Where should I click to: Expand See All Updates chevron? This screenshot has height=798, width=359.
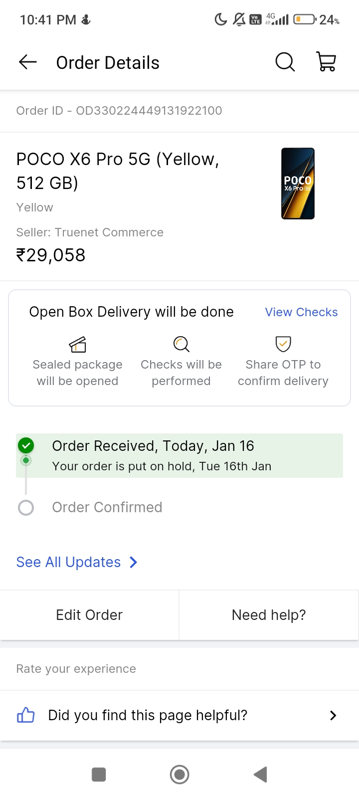pos(133,563)
